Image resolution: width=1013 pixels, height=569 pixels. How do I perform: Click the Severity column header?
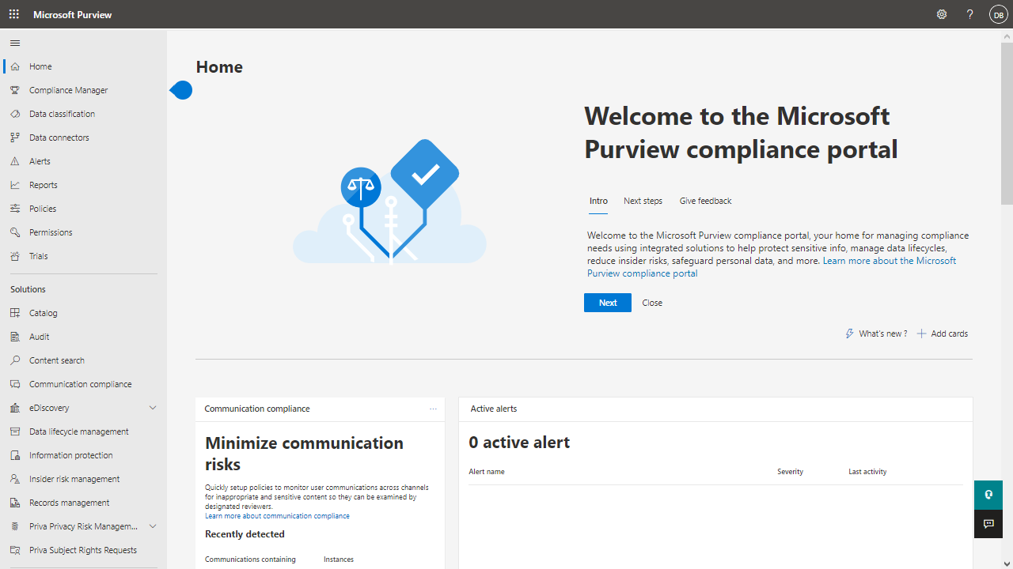(790, 472)
